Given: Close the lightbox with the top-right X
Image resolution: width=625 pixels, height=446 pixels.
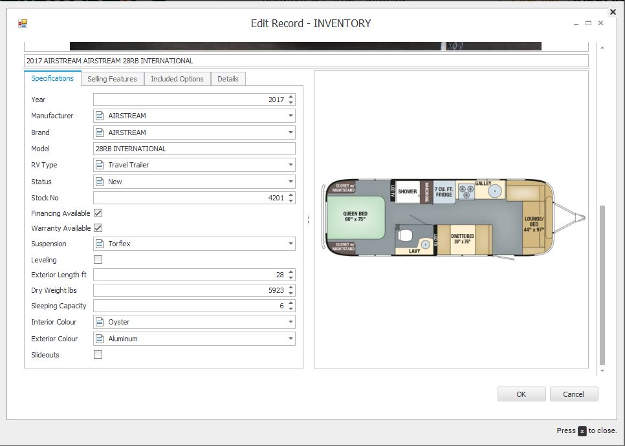Looking at the screenshot, I should coord(613,12).
